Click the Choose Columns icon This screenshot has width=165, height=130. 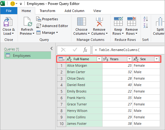coord(82,22)
